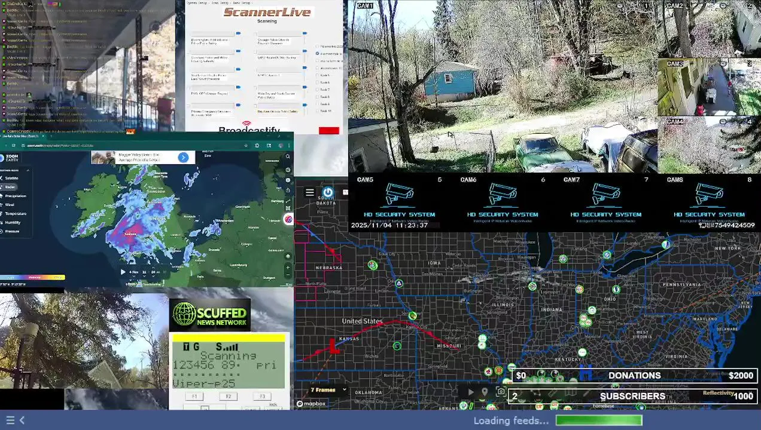Select the Bank 5 radio button
Viewport: 761px width, 430px height.
coord(318,75)
